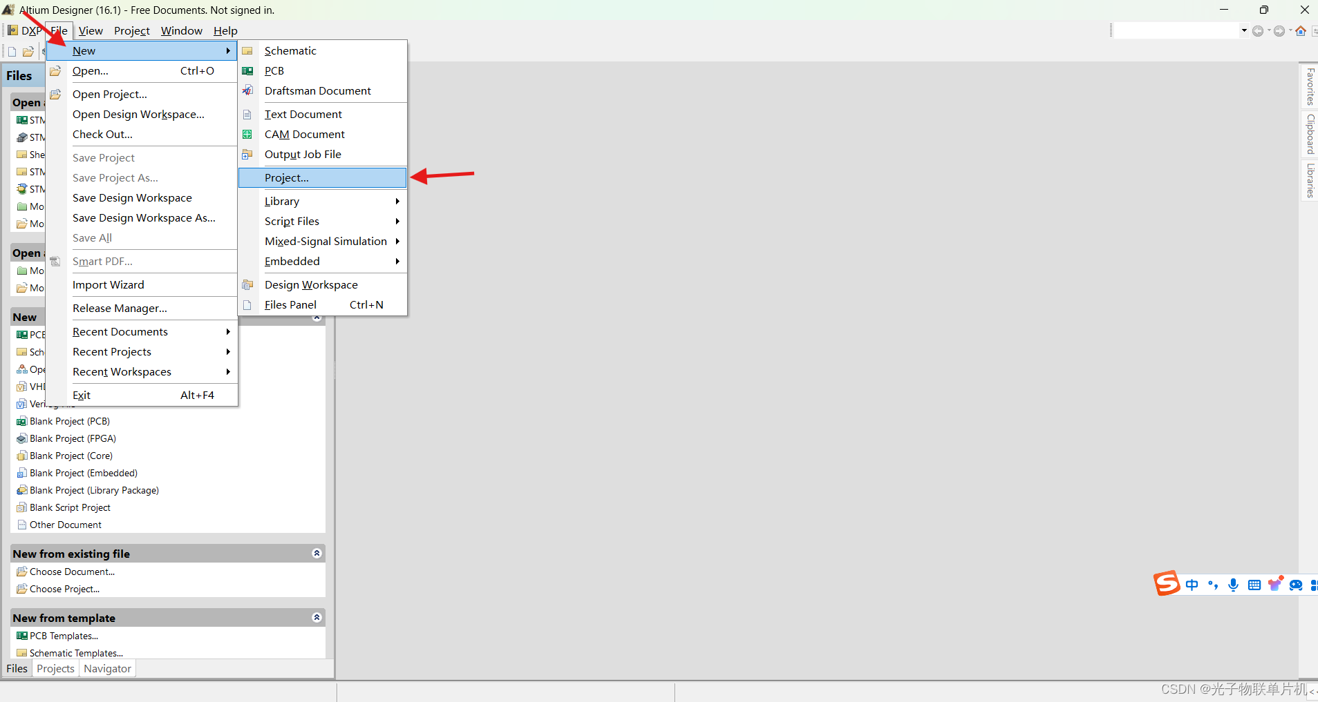The height and width of the screenshot is (702, 1318).
Task: Click the Text Document icon
Action: (247, 115)
